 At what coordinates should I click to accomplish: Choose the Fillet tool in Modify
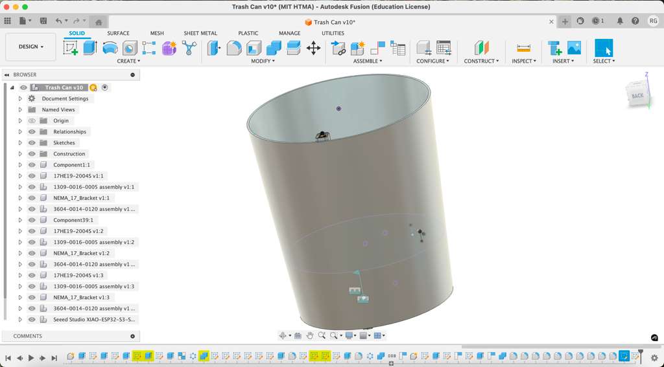[234, 48]
